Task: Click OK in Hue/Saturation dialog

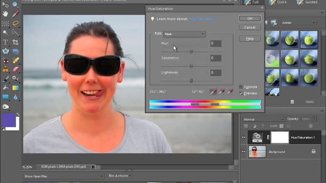Action: tap(250, 18)
